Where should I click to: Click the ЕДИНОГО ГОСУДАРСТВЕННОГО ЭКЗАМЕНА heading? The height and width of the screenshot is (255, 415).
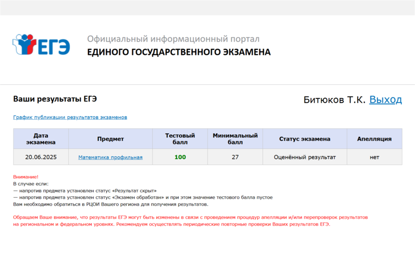point(179,52)
